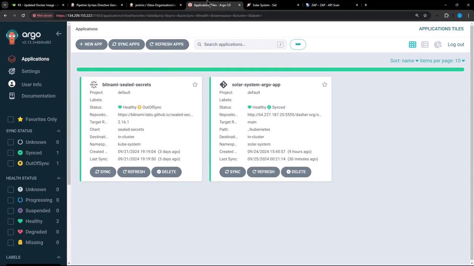Switch to the Updated Docker Image tab
The image size is (474, 266).
point(39,5)
